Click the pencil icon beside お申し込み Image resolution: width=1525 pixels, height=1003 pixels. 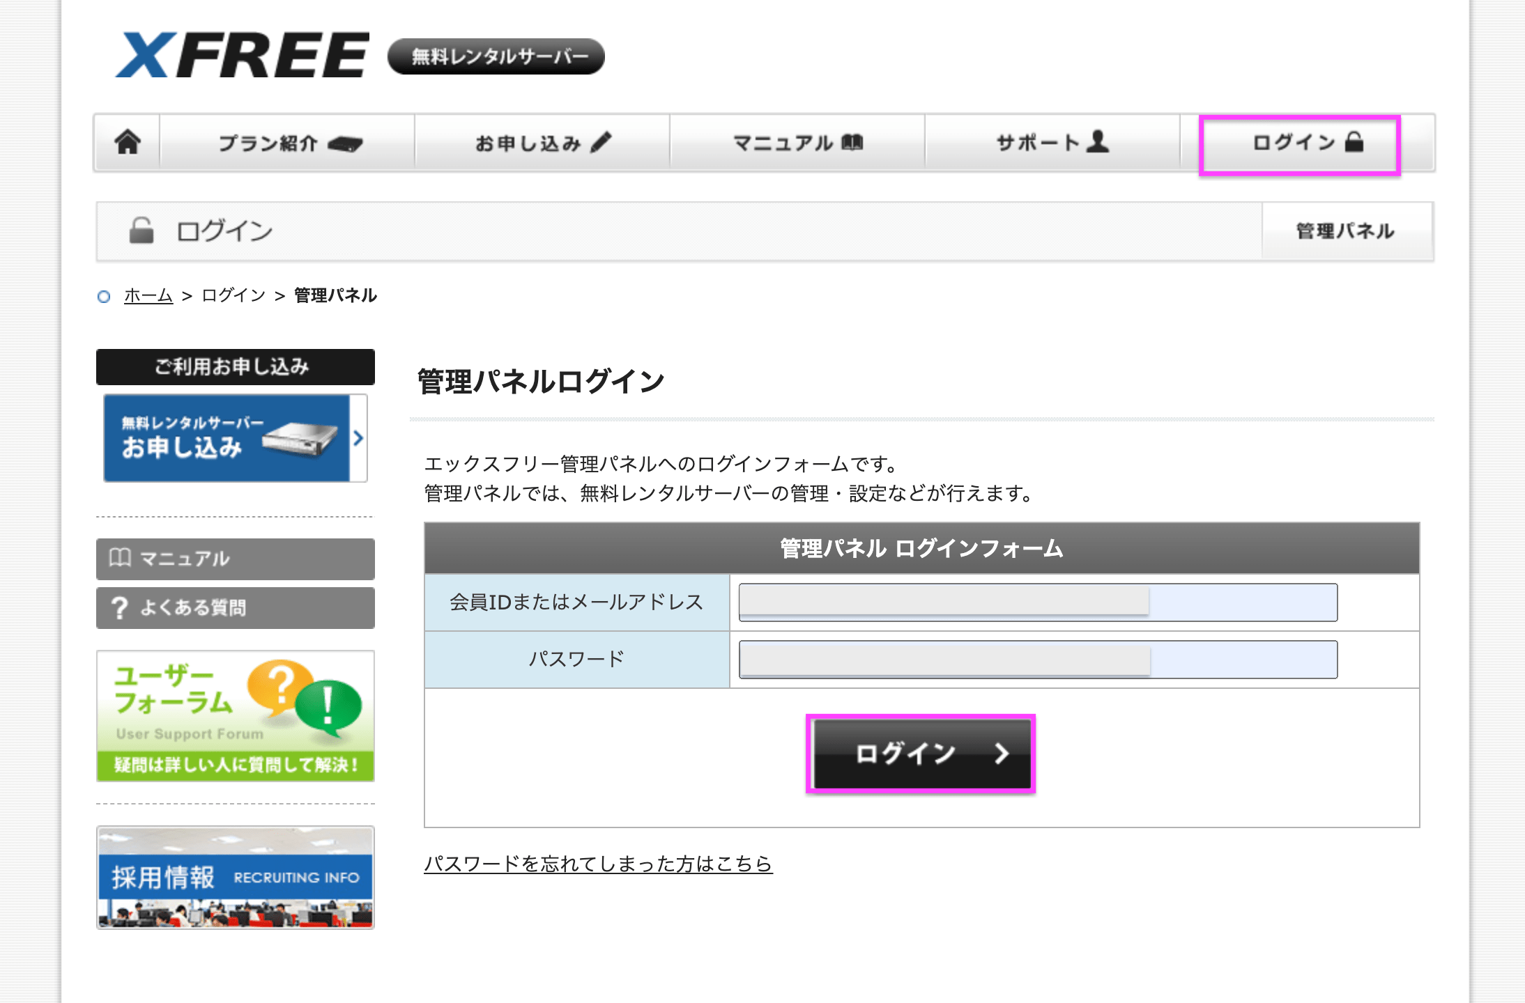(601, 142)
